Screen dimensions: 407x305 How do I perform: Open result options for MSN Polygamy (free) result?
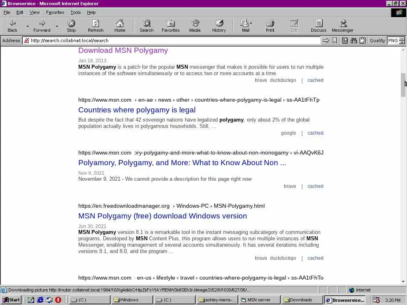click(x=302, y=258)
